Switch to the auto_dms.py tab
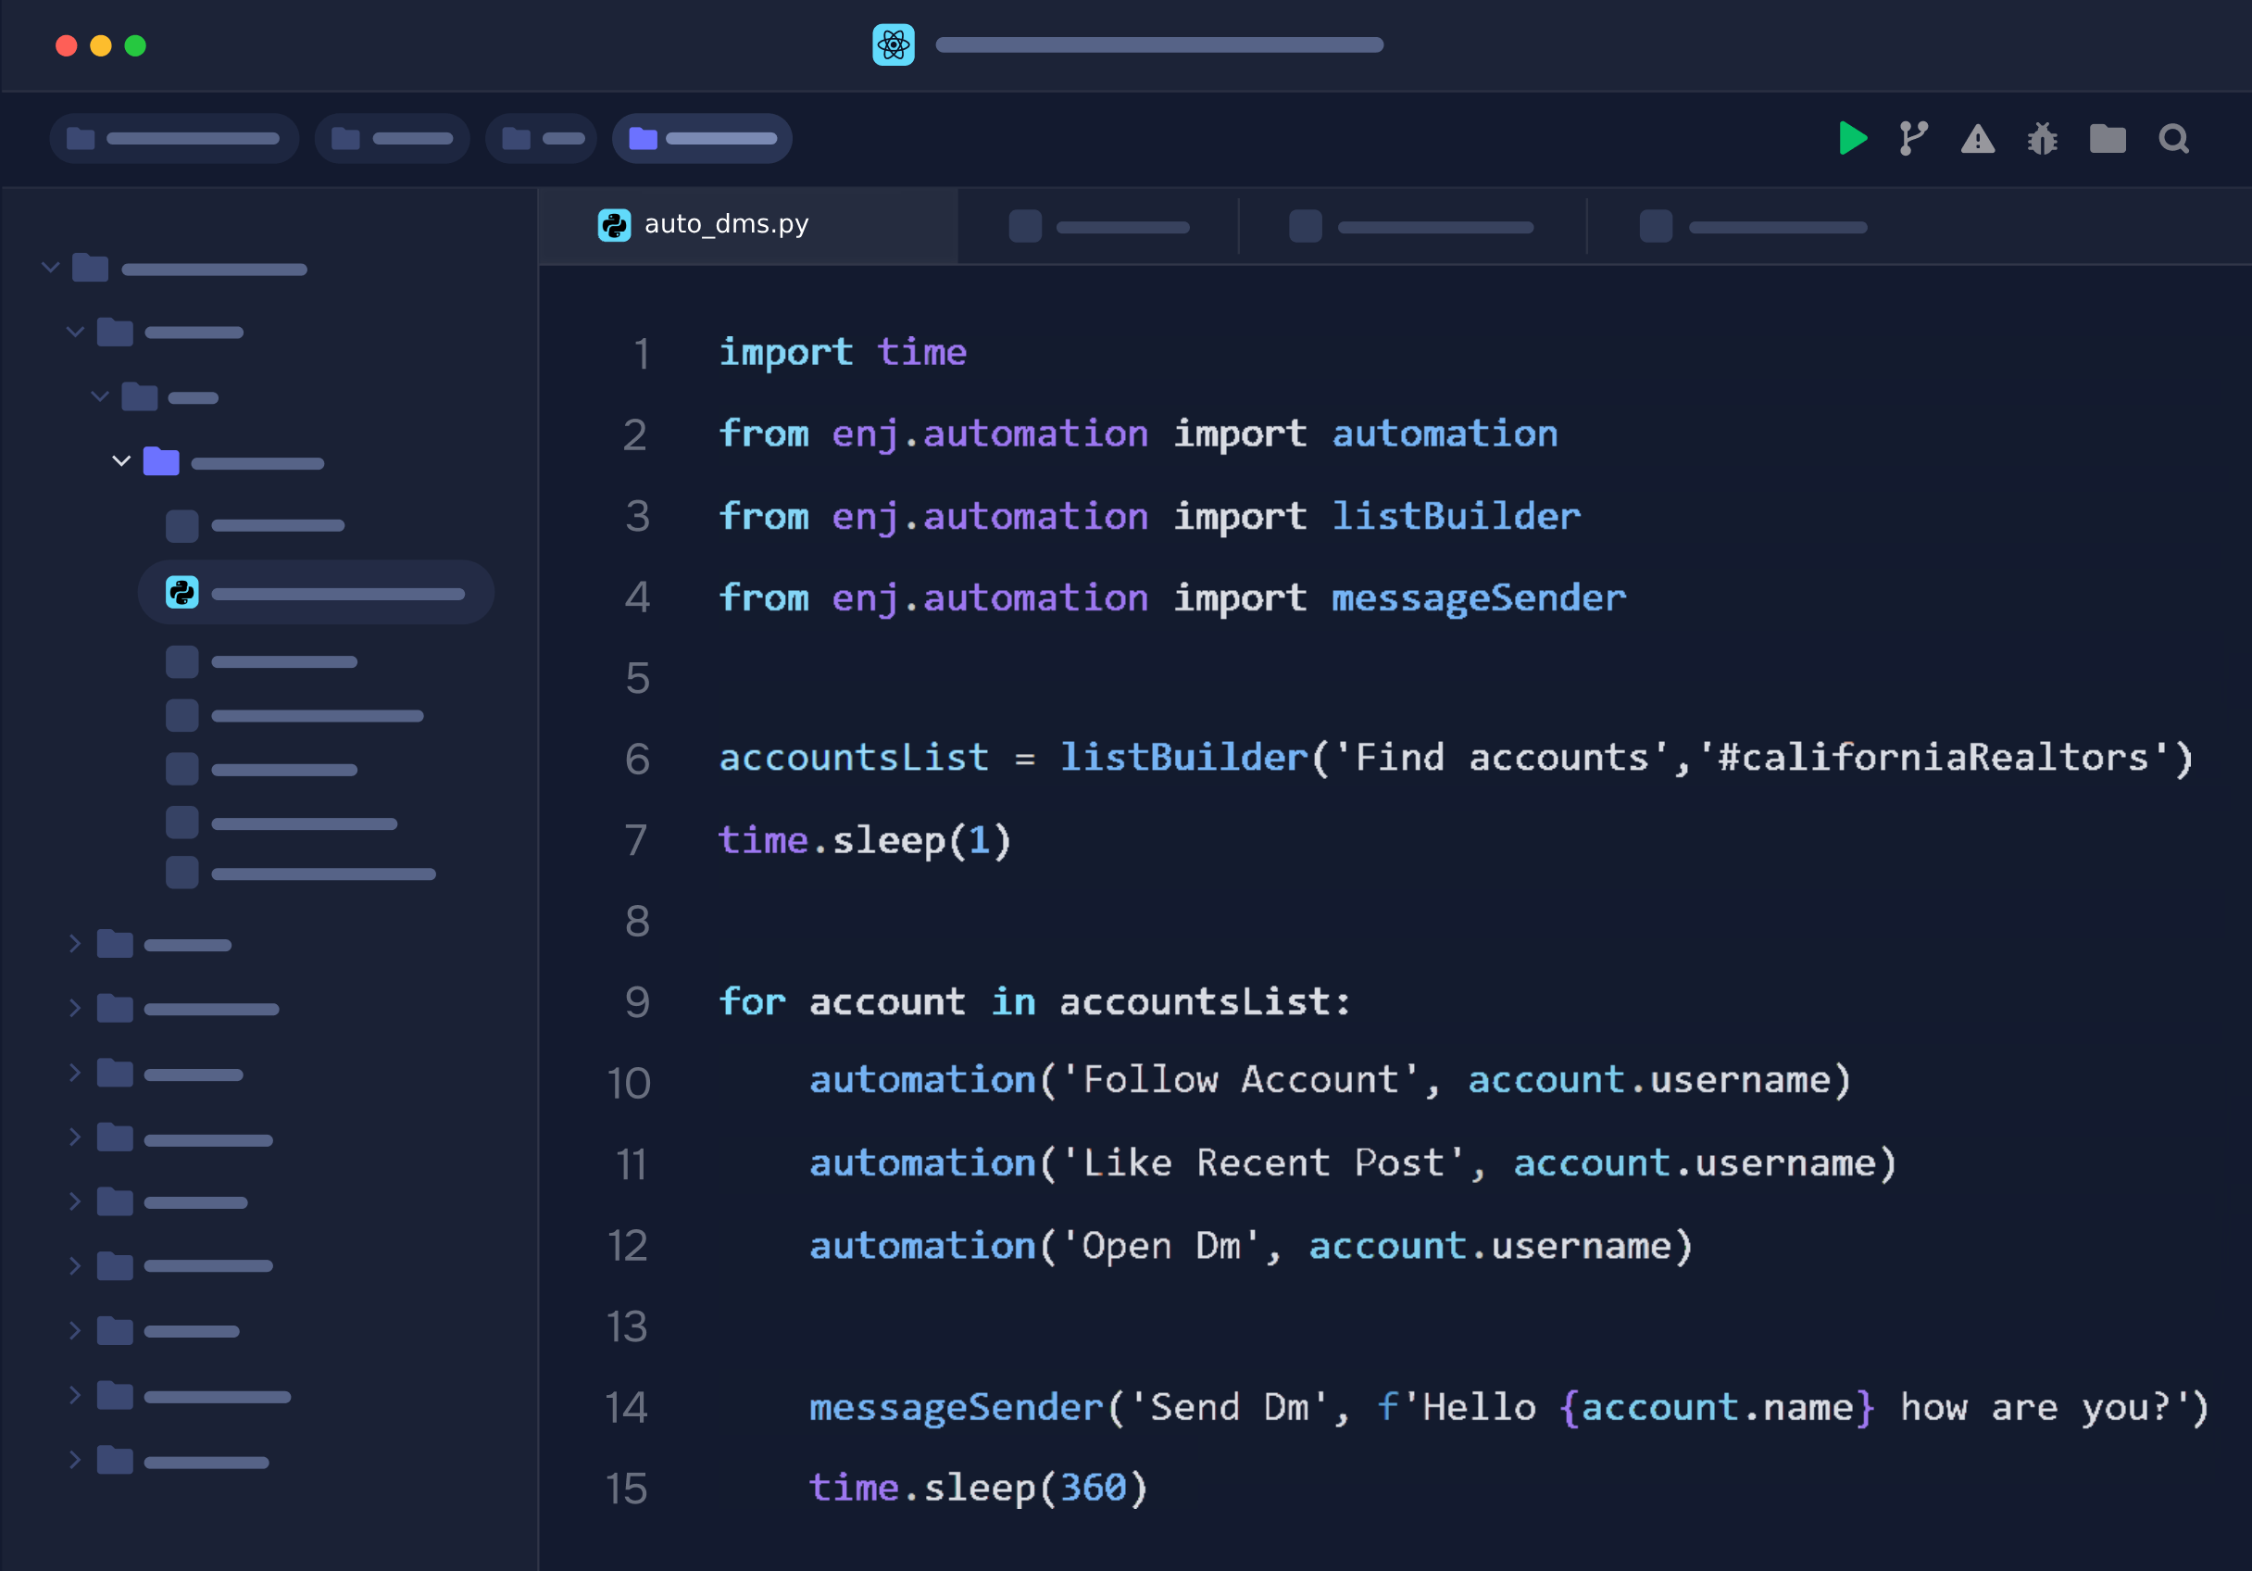This screenshot has height=1571, width=2252. click(726, 225)
